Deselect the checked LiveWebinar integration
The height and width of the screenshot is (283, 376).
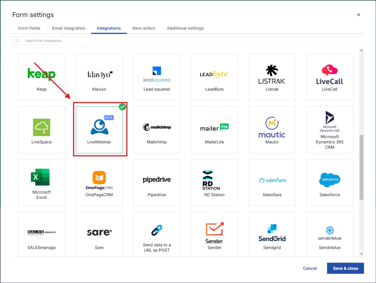(x=99, y=130)
